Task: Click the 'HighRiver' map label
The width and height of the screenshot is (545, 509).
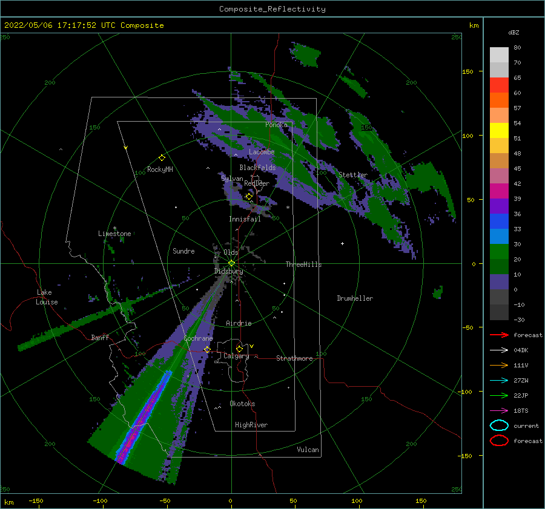Action: pos(251,425)
